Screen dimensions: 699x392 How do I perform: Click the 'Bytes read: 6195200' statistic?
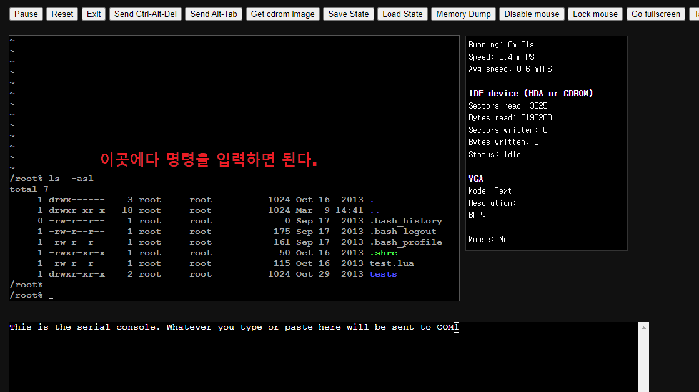510,117
